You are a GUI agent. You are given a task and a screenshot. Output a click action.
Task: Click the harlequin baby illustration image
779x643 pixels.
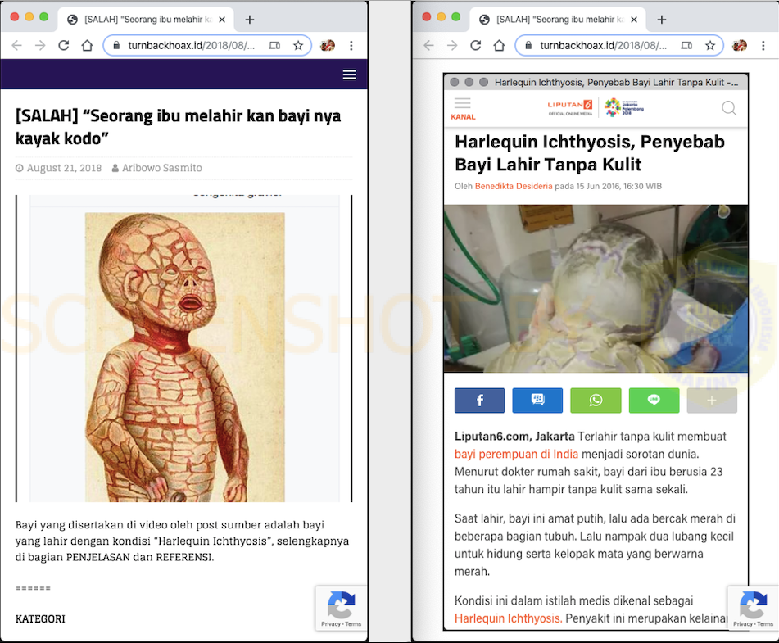click(185, 357)
